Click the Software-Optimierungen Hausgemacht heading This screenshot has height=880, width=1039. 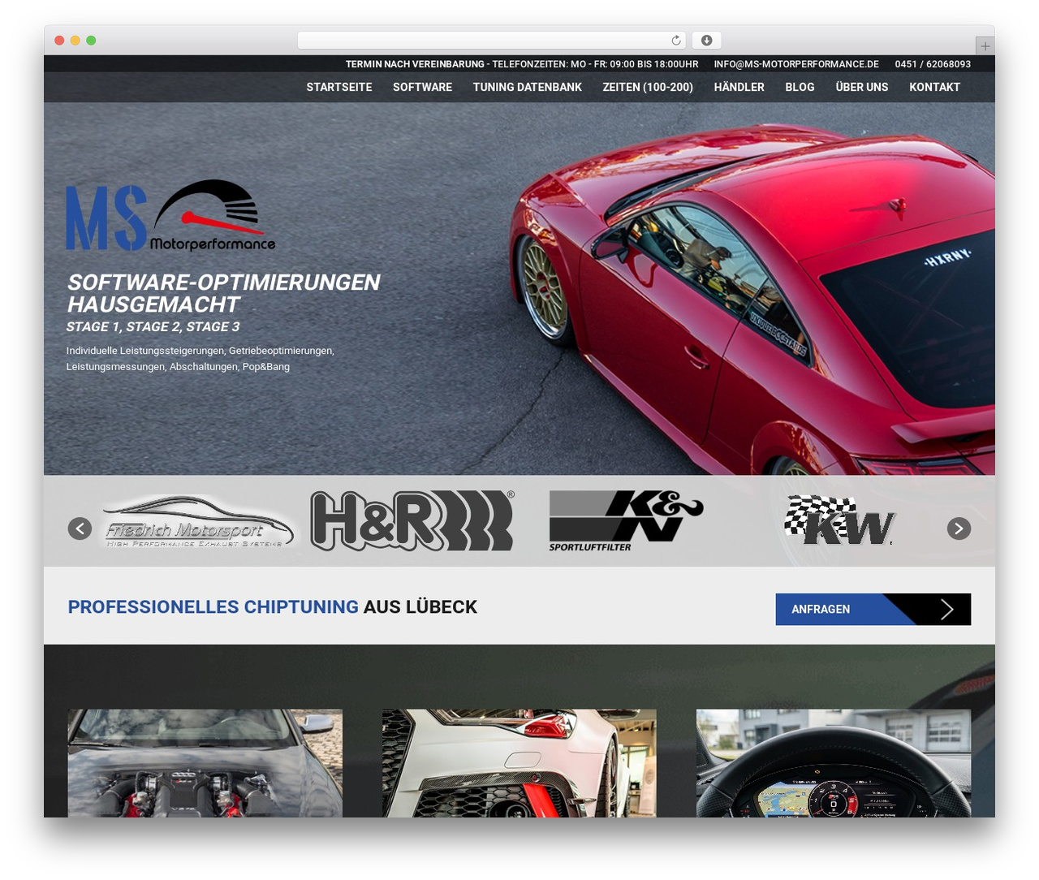pyautogui.click(x=223, y=293)
